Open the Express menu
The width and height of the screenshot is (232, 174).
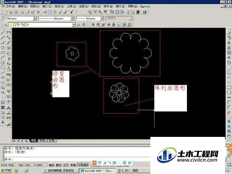click(x=145, y=6)
